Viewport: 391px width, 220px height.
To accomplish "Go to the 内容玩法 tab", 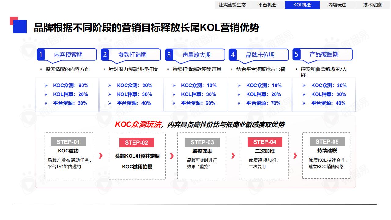I will [337, 5].
